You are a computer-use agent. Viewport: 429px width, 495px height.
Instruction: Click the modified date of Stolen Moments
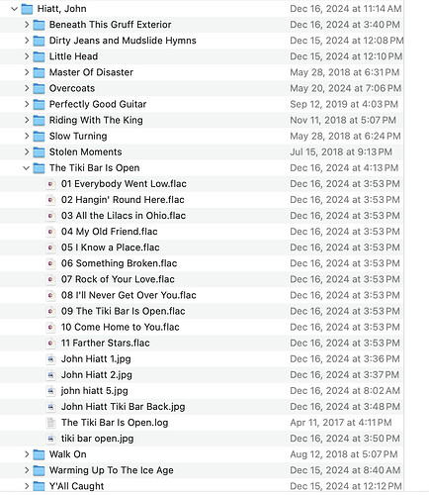341,152
